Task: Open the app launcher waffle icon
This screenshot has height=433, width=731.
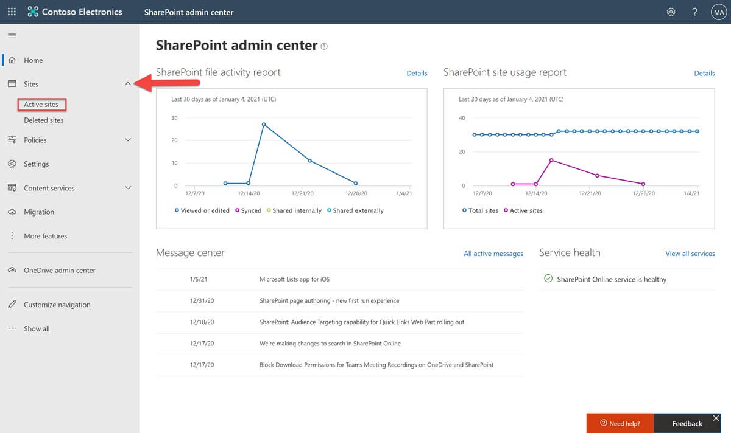Action: click(x=12, y=12)
